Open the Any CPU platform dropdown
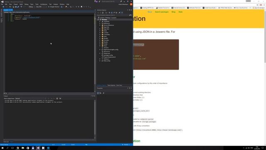The width and height of the screenshot is (266, 150). 41,7
